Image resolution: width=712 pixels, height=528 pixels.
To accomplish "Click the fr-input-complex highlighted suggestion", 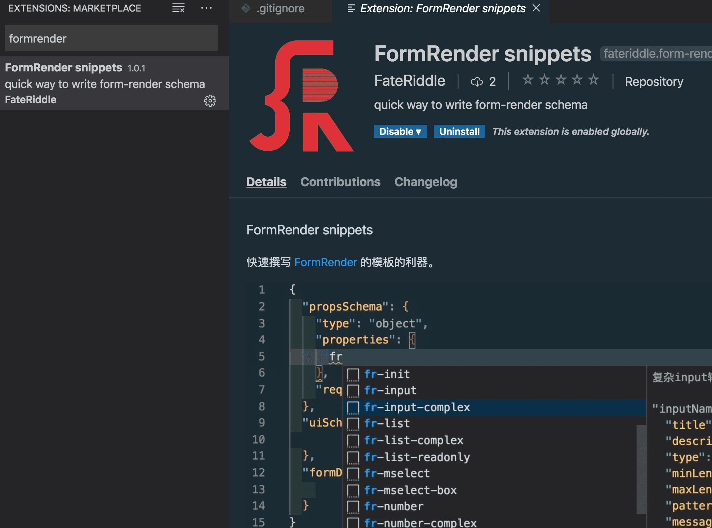I will 494,407.
